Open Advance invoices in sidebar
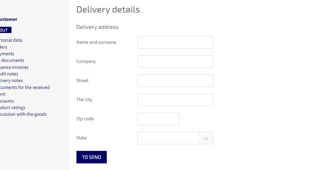Screen dimensions: 335x170 click(x=14, y=67)
